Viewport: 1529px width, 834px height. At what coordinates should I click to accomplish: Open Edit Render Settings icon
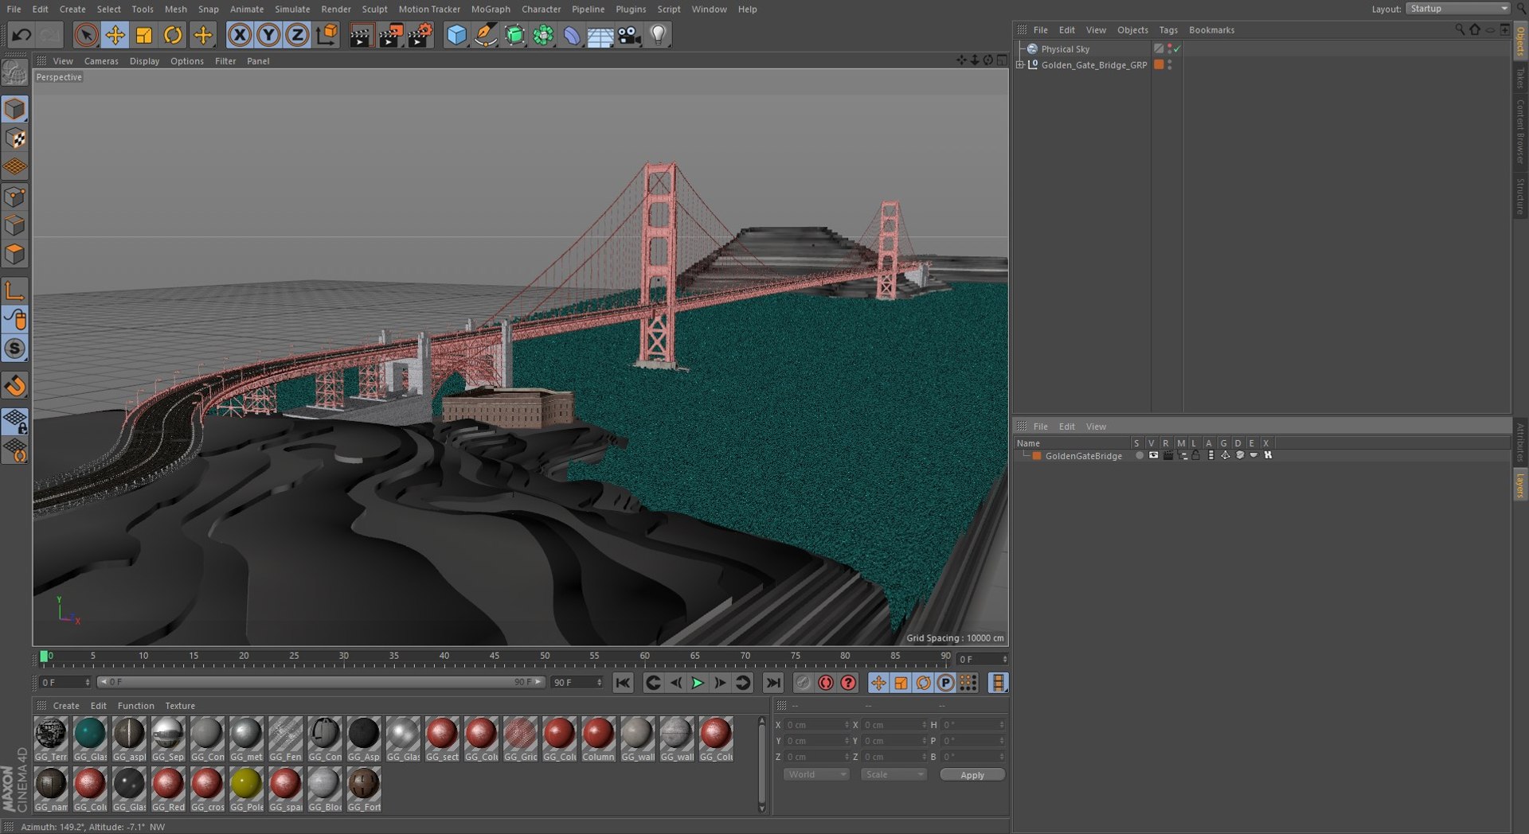[420, 35]
